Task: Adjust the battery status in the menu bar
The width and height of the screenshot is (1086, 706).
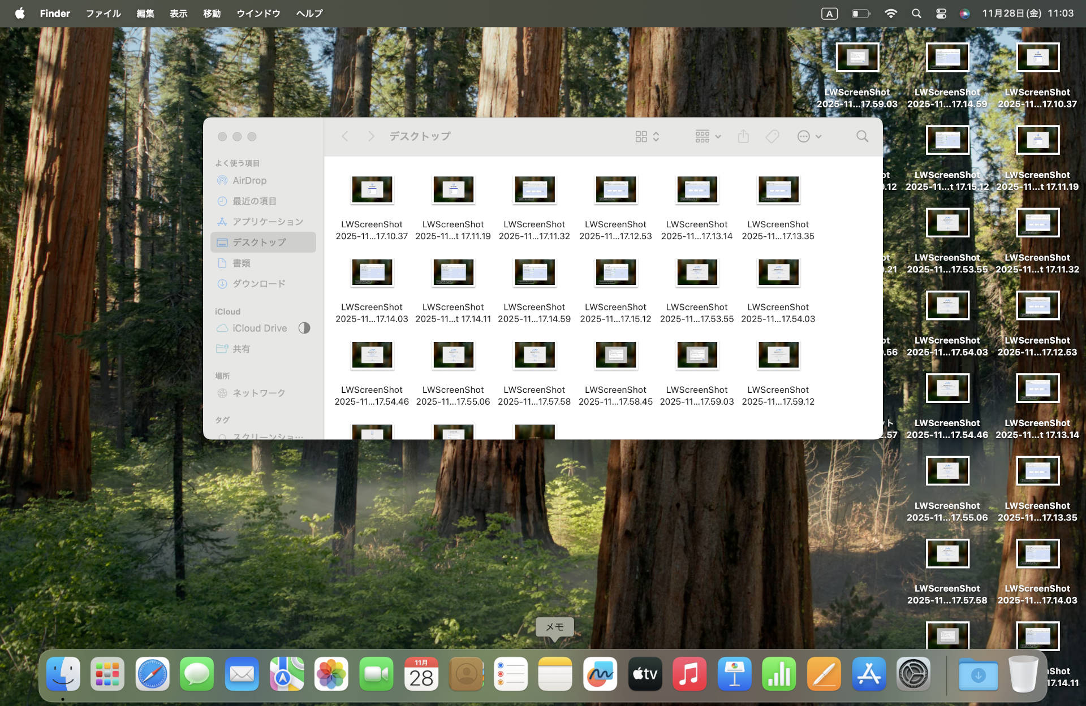Action: [x=860, y=13]
